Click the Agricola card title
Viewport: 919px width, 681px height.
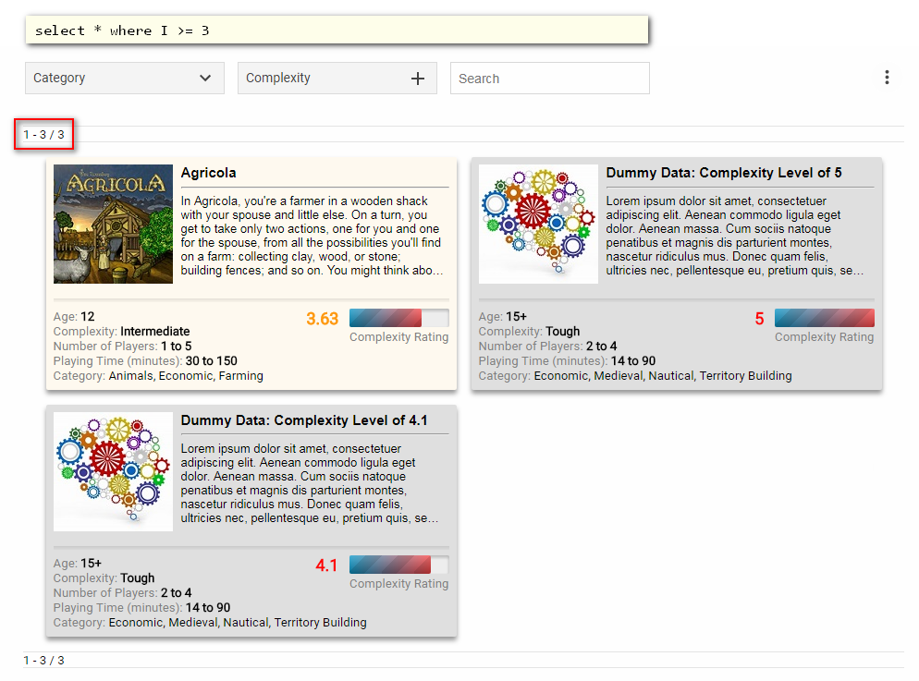209,173
